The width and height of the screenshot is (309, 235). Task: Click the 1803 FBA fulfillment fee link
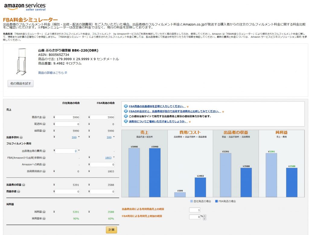(x=108, y=158)
